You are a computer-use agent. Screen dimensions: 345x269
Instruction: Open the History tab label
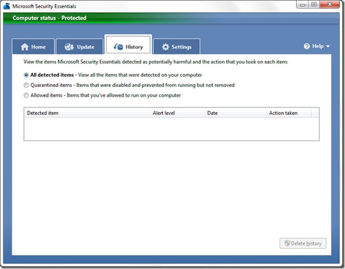point(134,47)
